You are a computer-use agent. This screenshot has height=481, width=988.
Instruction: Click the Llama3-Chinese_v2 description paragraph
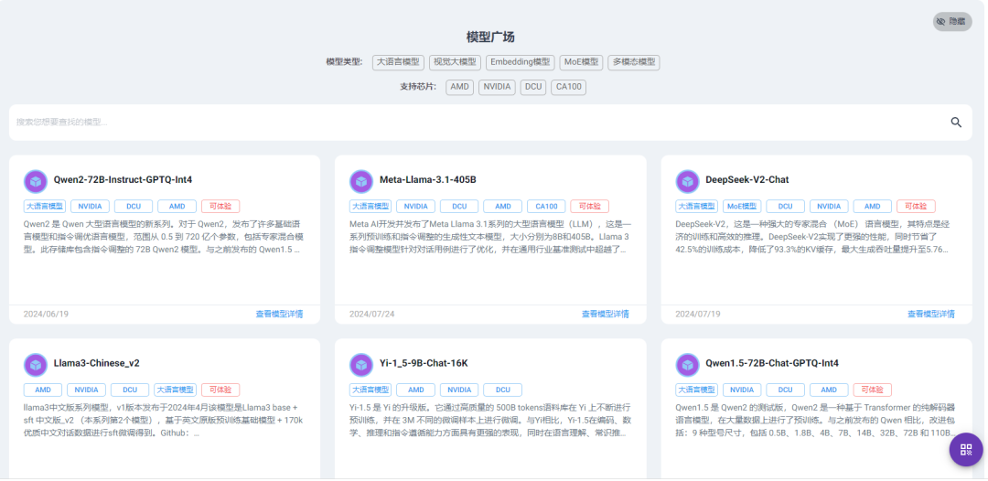pyautogui.click(x=163, y=420)
